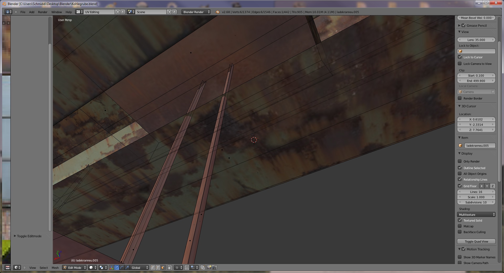
Task: Toggle automerge editing icon
Action: (203, 267)
